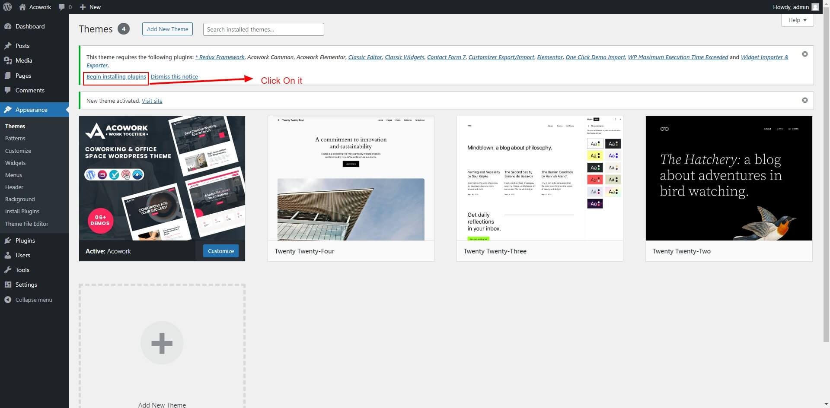830x408 pixels.
Task: Click Begin installing plugins link
Action: [x=116, y=76]
